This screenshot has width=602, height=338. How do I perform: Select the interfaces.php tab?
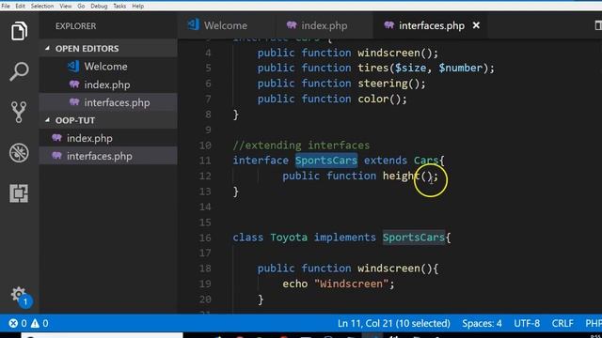[432, 25]
